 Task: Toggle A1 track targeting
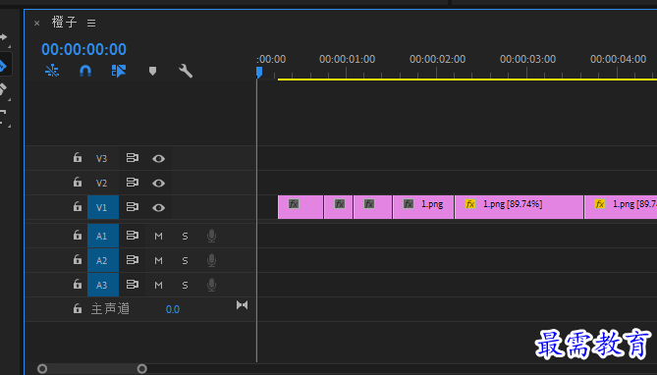tap(103, 236)
